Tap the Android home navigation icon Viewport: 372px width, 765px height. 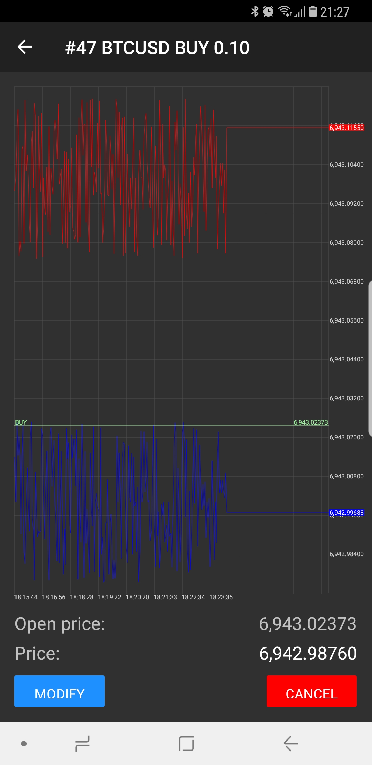click(x=186, y=743)
